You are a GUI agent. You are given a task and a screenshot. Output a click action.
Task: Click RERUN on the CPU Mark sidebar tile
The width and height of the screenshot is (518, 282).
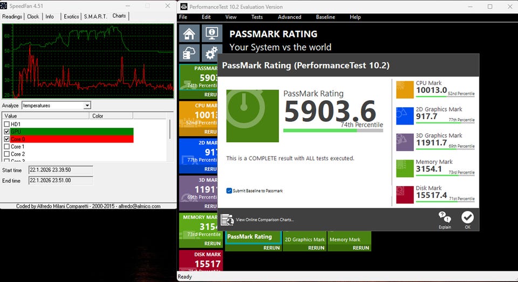tap(210, 132)
